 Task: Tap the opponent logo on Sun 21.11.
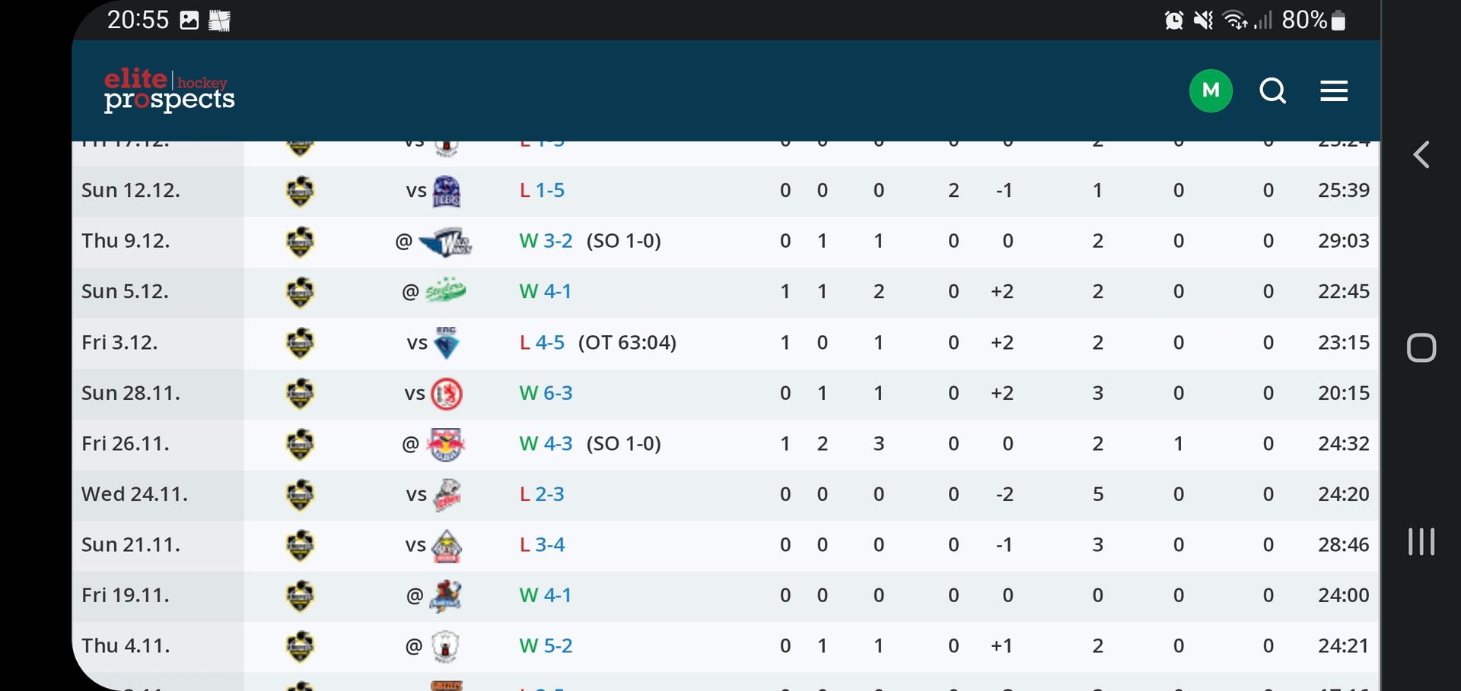coord(446,546)
